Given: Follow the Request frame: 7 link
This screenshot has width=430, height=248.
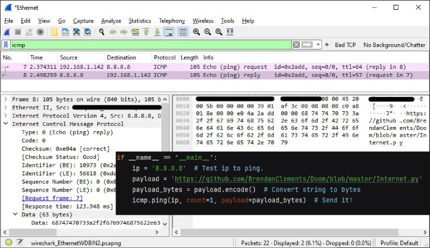Looking at the screenshot, I should point(52,198).
